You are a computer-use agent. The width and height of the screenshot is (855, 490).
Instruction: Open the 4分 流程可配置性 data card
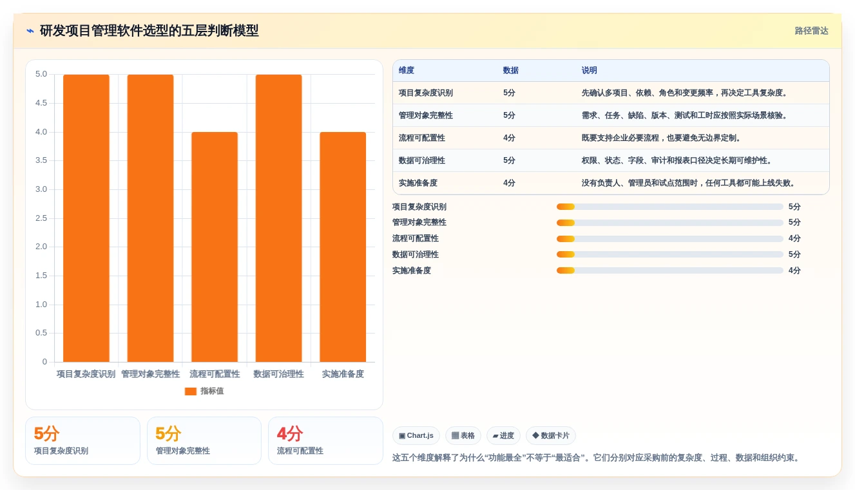(x=325, y=440)
